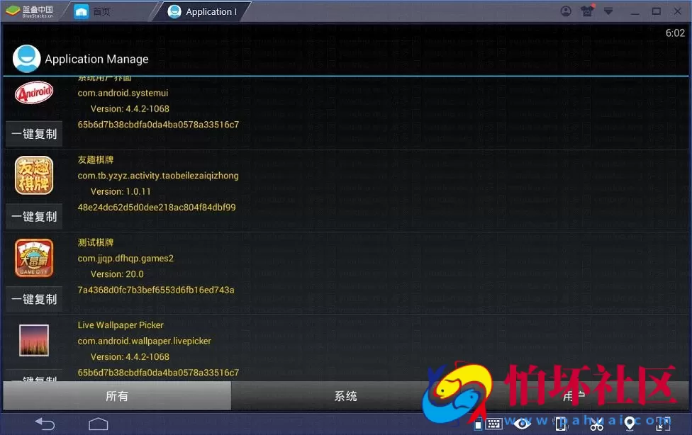Click the Android back arrow button
Screen dimensions: 692x435
point(45,424)
